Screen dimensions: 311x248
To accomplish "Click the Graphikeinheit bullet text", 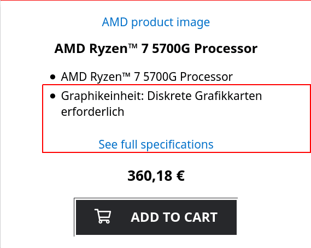I will [x=161, y=104].
